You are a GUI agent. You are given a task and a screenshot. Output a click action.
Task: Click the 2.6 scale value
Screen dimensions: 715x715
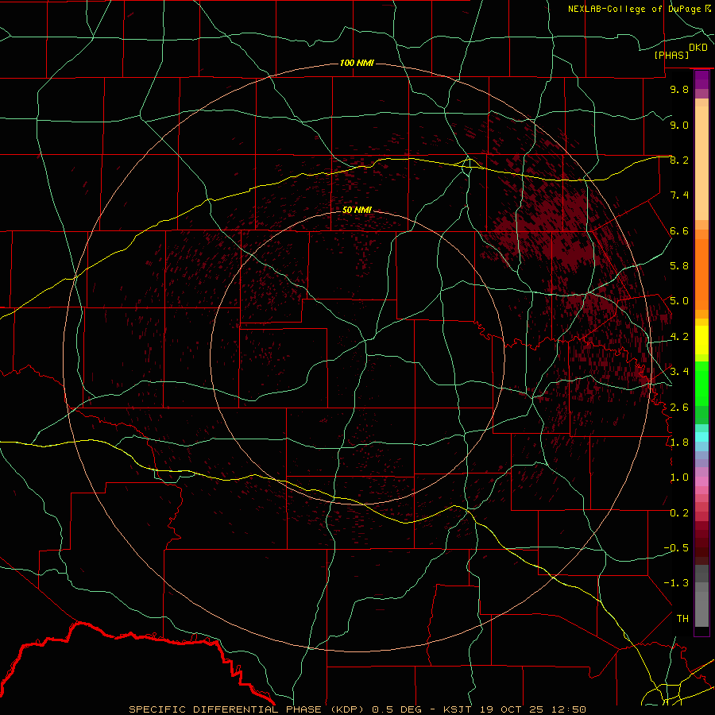pyautogui.click(x=679, y=407)
